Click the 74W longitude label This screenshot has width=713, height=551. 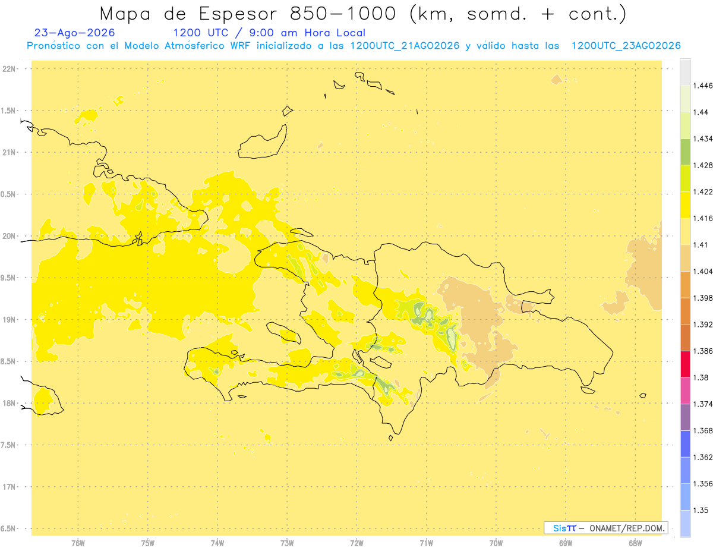pos(217,543)
